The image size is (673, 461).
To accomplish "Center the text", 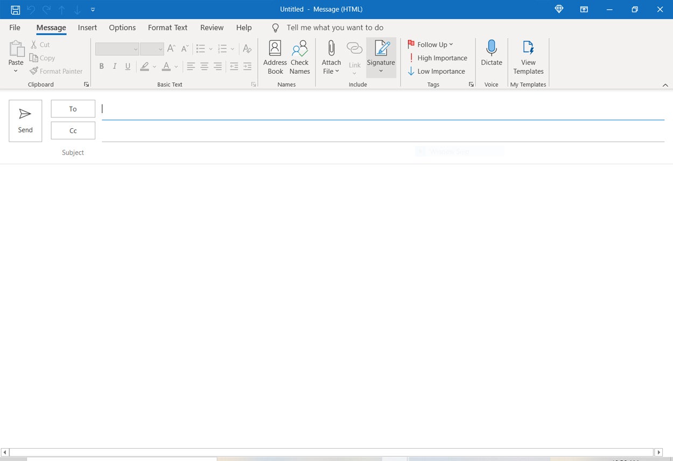I will pyautogui.click(x=204, y=66).
